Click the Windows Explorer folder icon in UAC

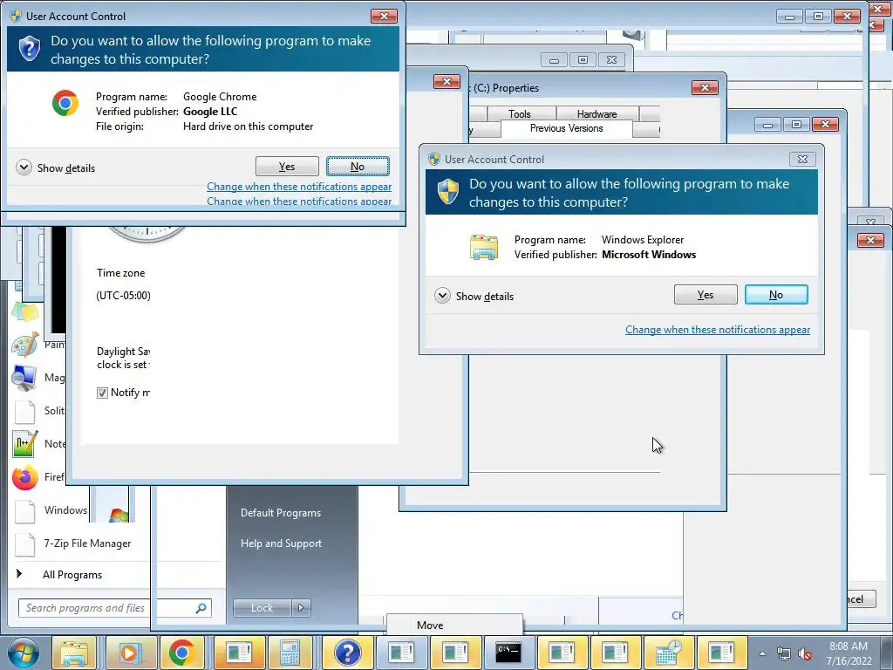click(484, 247)
